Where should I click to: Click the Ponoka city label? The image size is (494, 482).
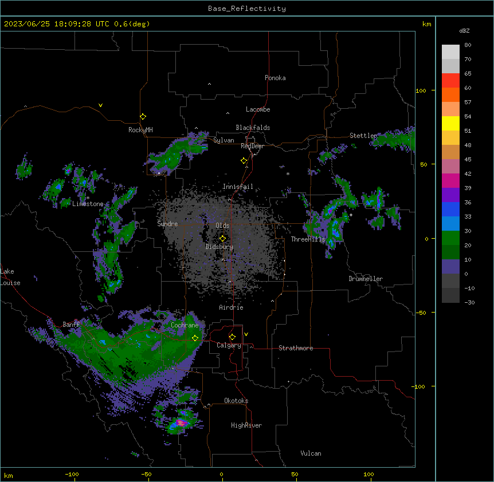(275, 78)
